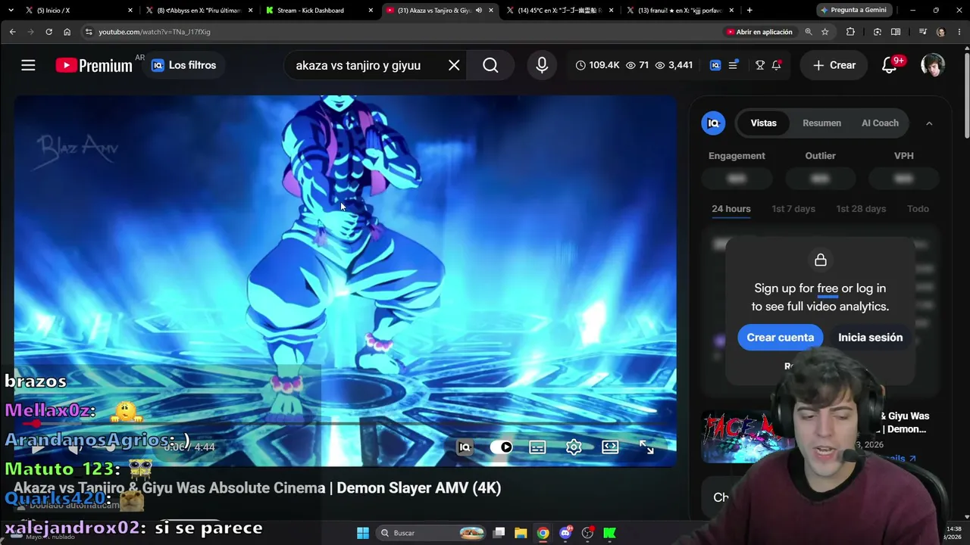The image size is (970, 545).
Task: Open the Crear upload menu
Action: (x=834, y=65)
